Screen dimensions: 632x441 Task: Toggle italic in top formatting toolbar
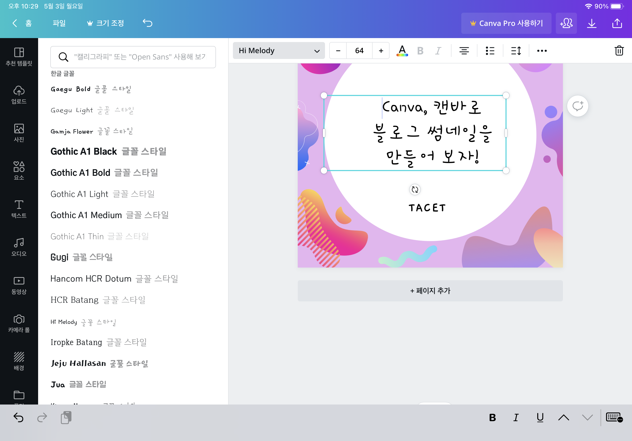tap(438, 50)
